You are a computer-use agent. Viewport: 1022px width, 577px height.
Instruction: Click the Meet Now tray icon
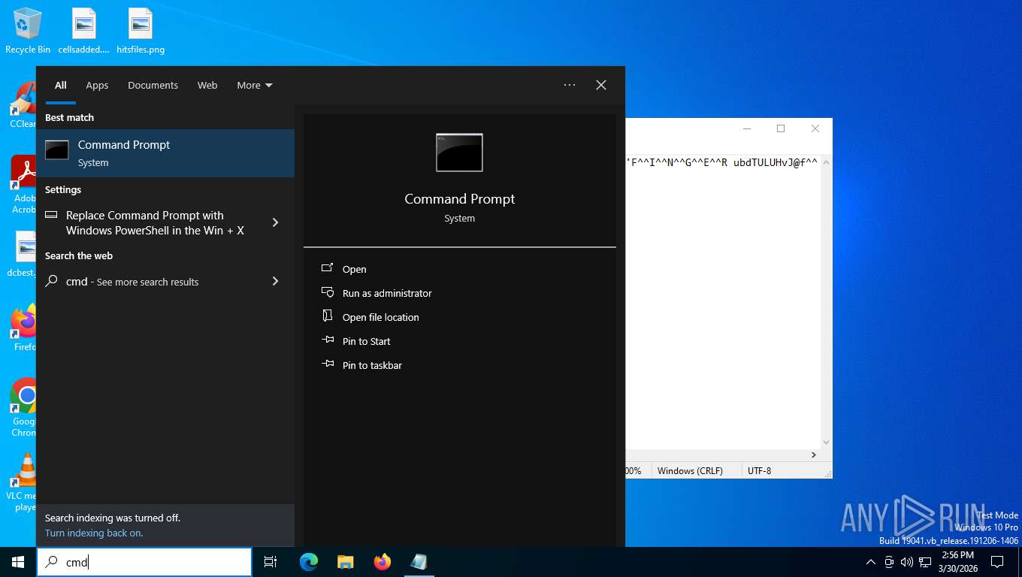coord(889,562)
